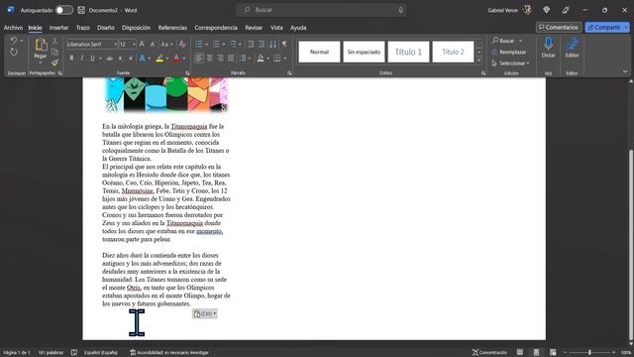Click the diamond premium icon in title bar
This screenshot has height=357, width=634.
click(x=546, y=10)
